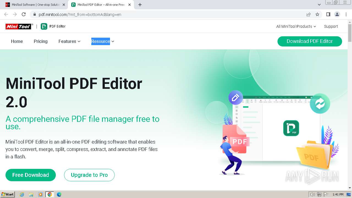
Task: Open Microsoft Edge from taskbar
Action: pyautogui.click(x=59, y=194)
